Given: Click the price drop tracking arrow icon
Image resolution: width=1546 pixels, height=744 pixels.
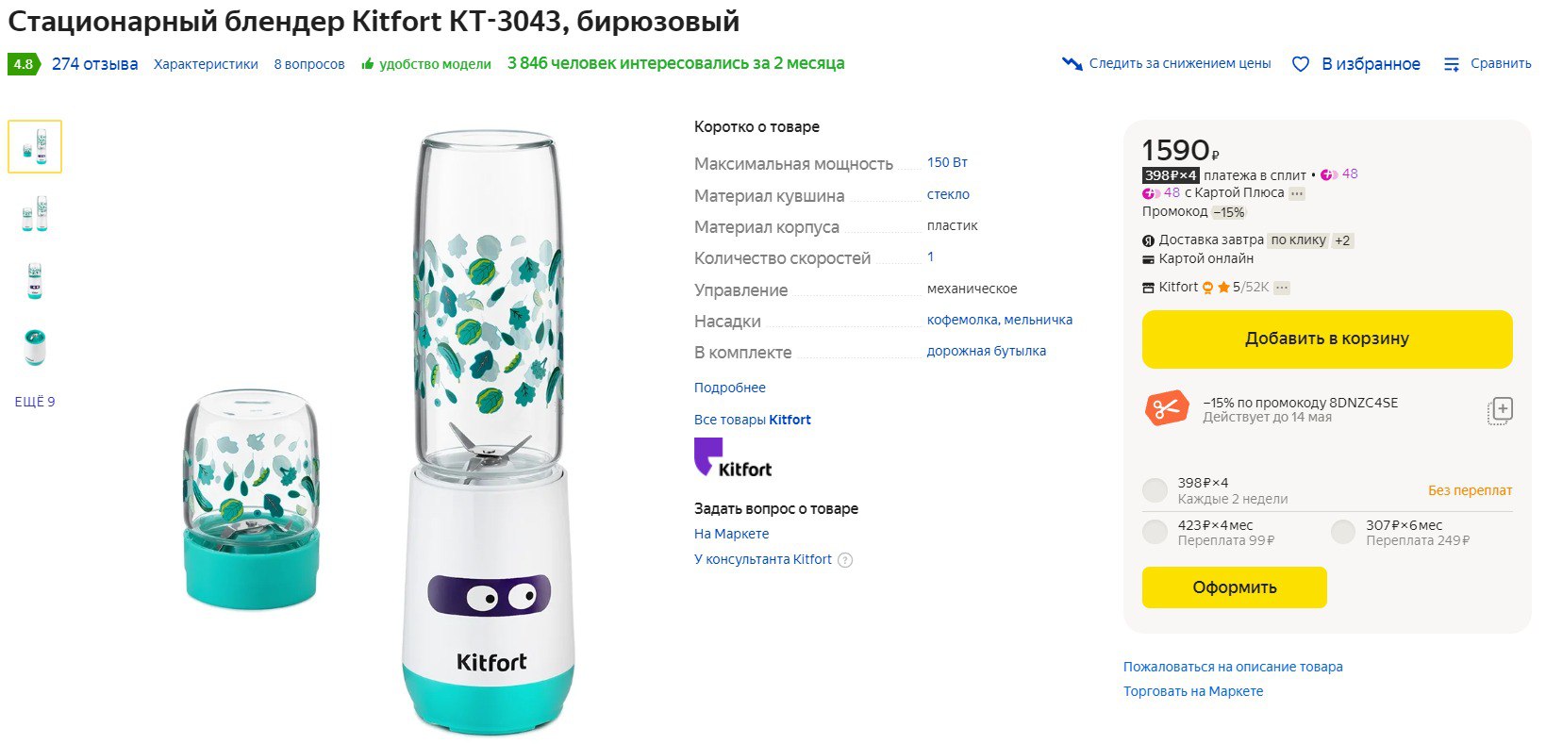Looking at the screenshot, I should [1072, 64].
